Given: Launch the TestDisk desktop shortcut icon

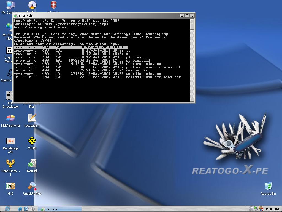Looking at the screenshot, I should pyautogui.click(x=32, y=163).
